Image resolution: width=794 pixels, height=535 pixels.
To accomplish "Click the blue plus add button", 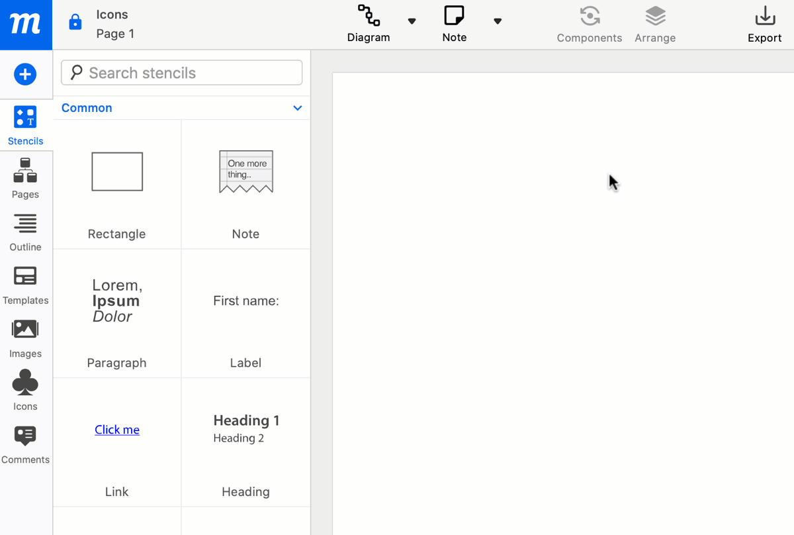I will (x=25, y=74).
